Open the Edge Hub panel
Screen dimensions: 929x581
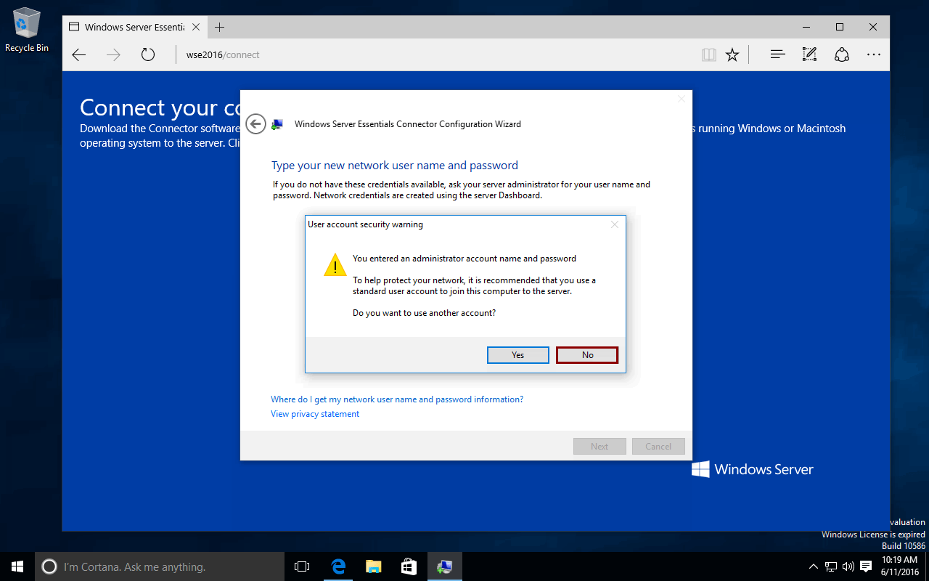click(x=778, y=54)
